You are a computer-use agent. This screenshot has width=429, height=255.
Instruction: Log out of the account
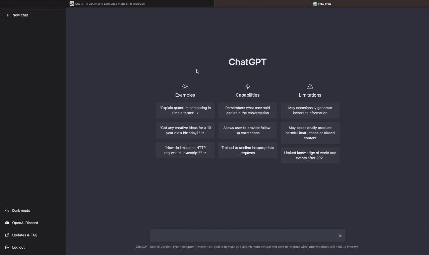click(33, 247)
